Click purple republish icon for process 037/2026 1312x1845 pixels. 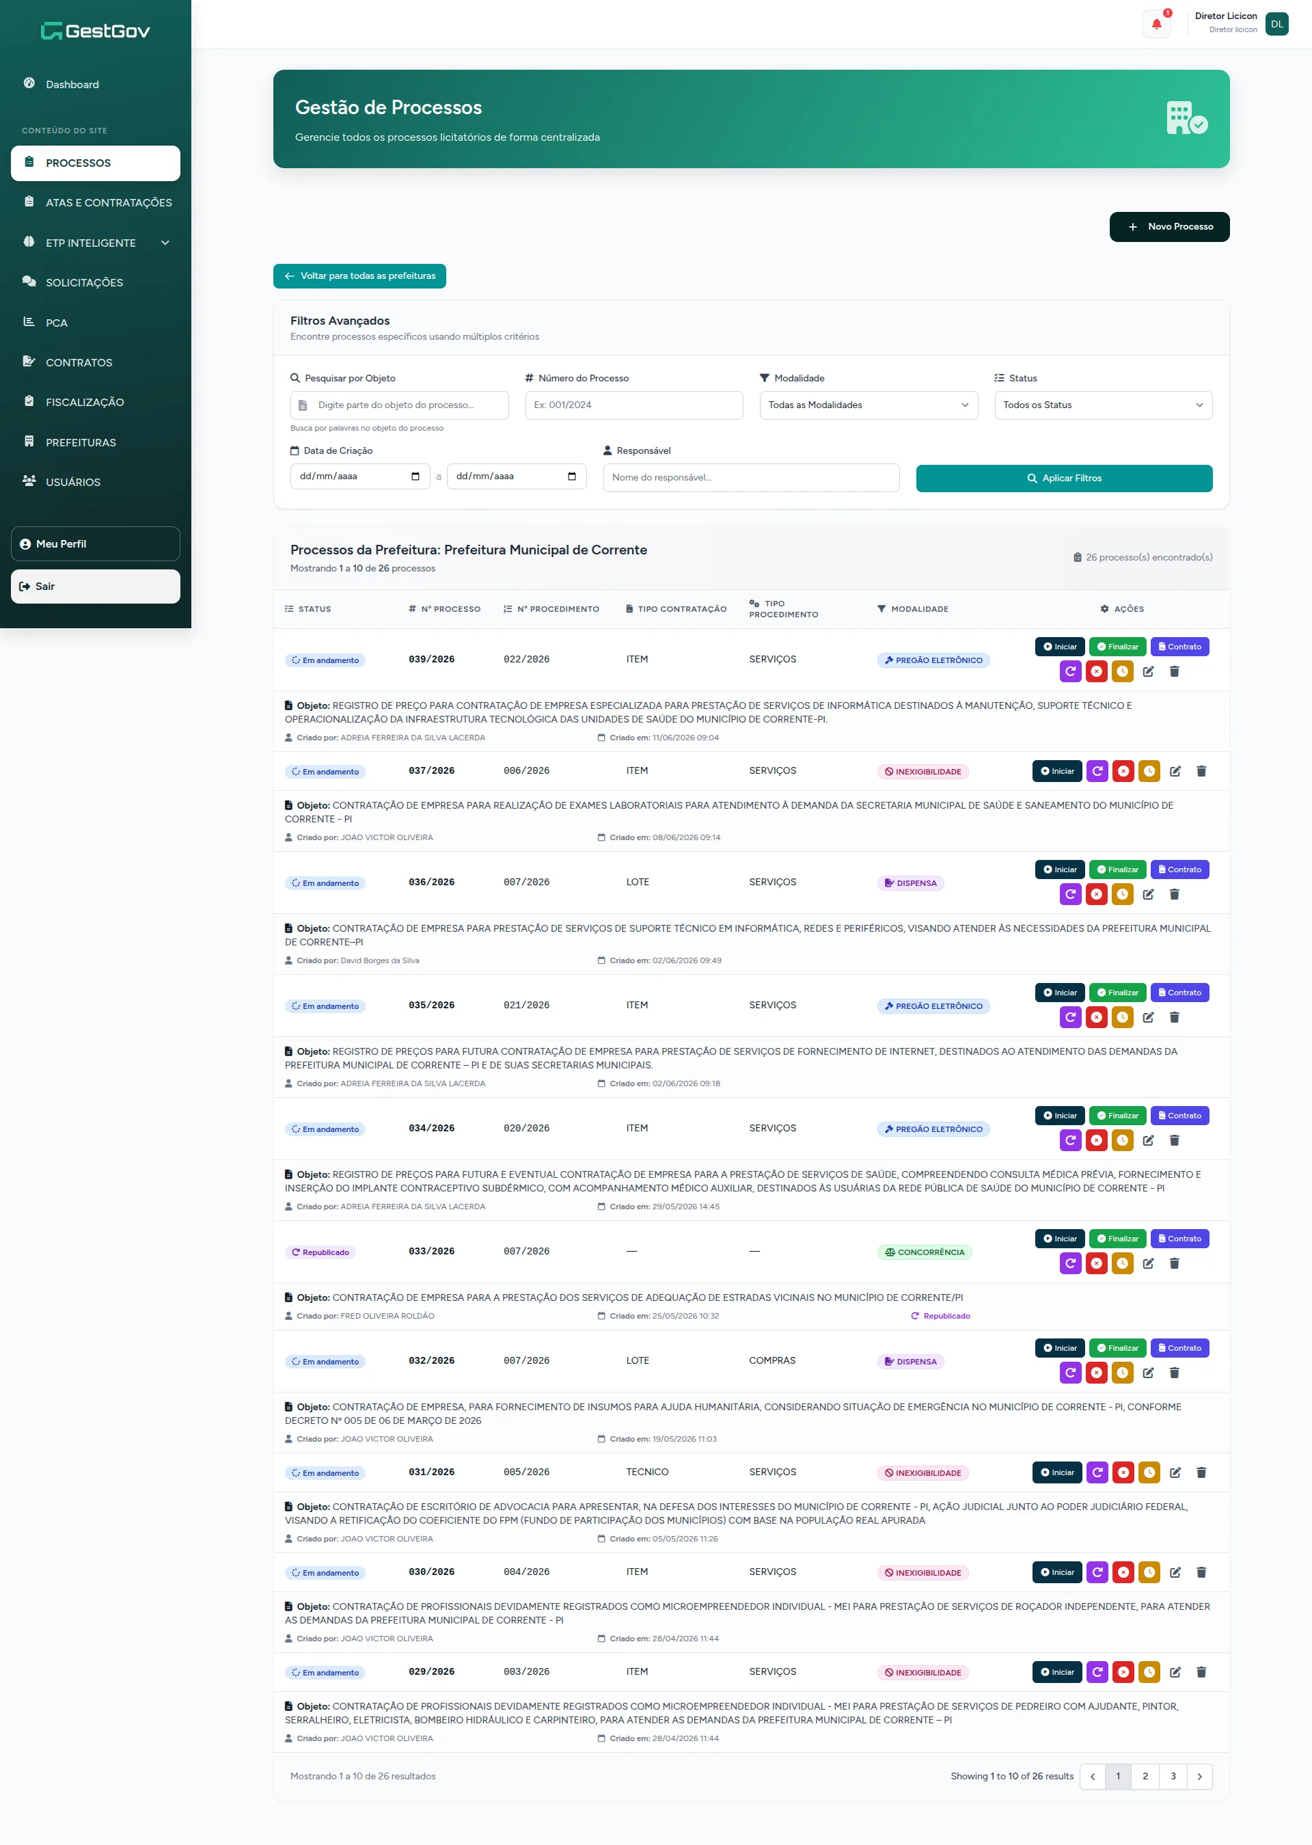1097,771
